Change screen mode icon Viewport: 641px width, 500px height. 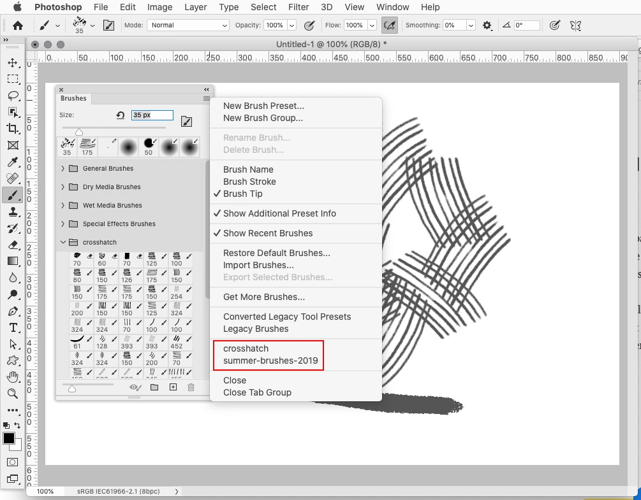[x=12, y=479]
